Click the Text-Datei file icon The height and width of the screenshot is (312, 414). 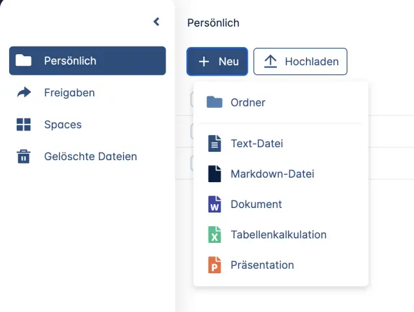point(214,143)
